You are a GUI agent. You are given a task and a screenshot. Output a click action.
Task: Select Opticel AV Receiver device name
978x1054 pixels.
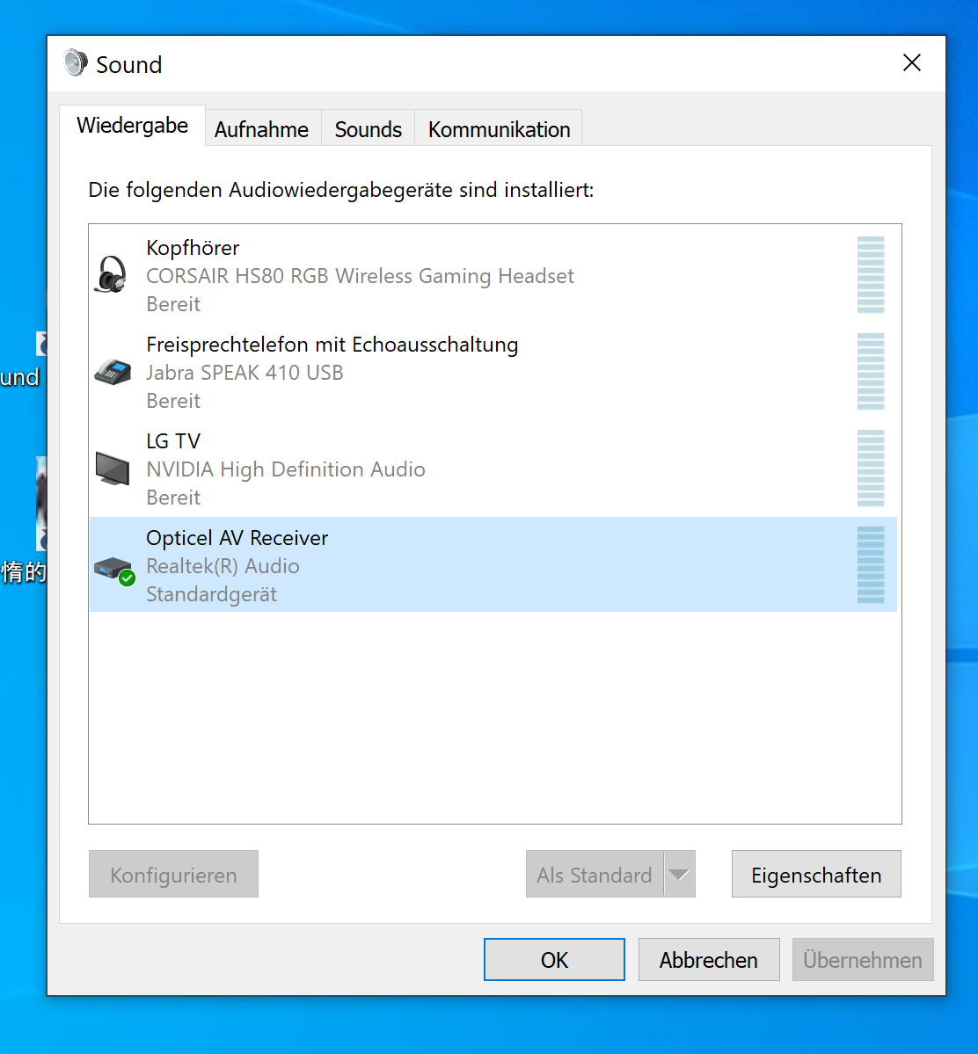(237, 538)
